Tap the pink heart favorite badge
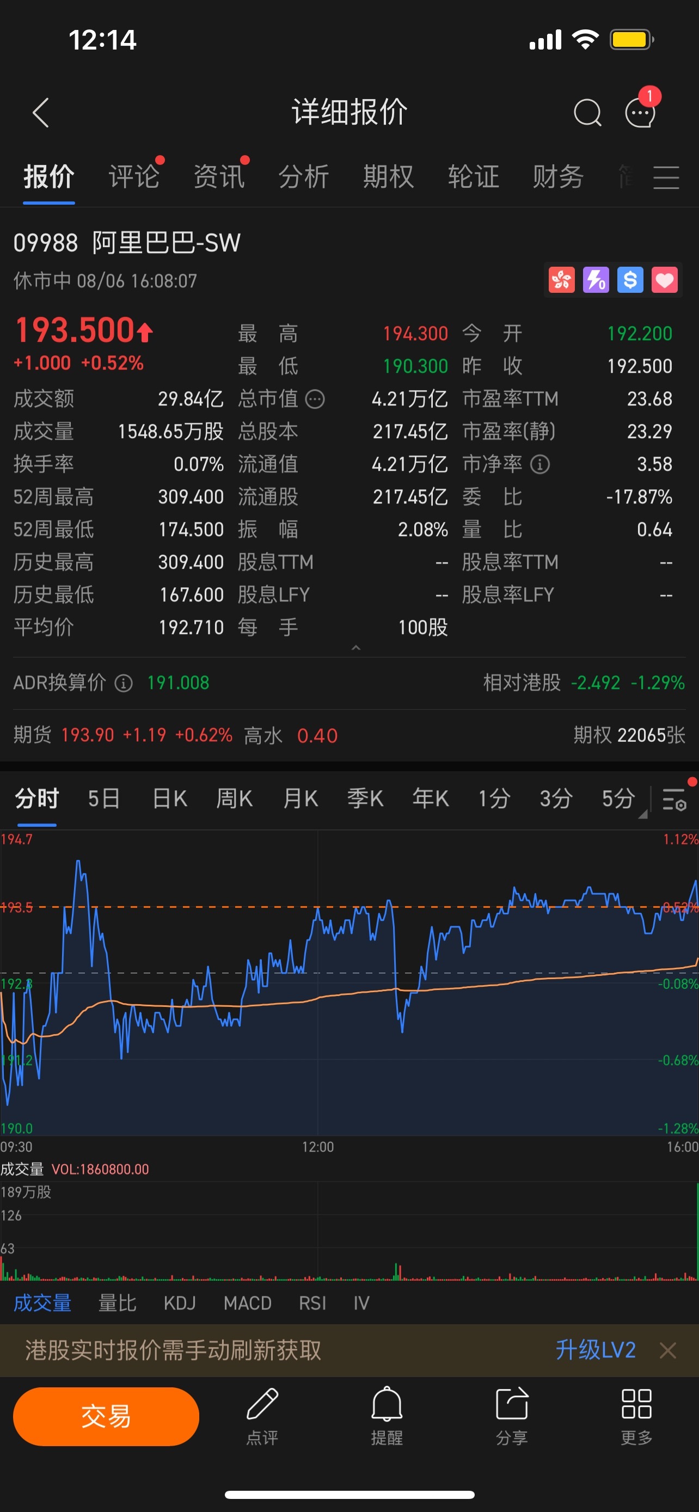The image size is (699, 1512). pos(664,279)
